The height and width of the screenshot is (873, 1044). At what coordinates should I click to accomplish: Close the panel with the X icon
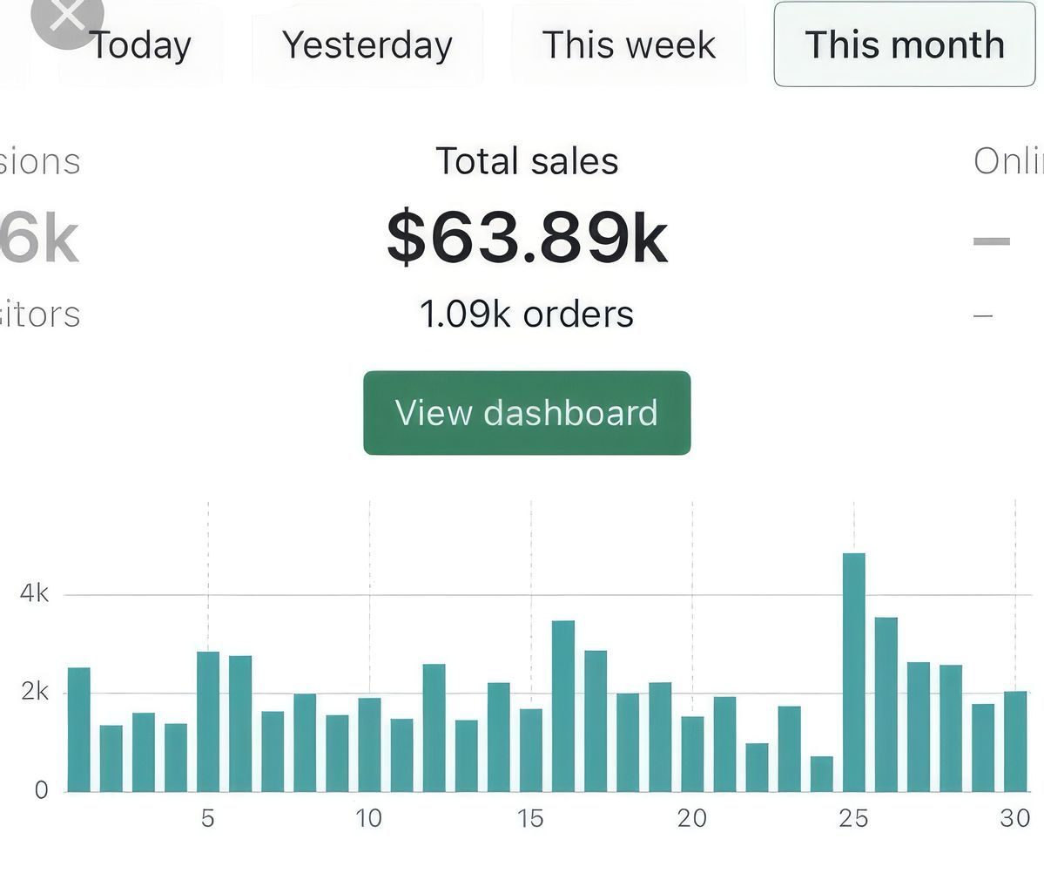[x=66, y=17]
